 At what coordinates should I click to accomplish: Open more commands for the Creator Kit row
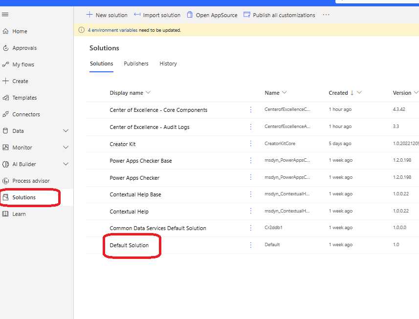(x=250, y=143)
